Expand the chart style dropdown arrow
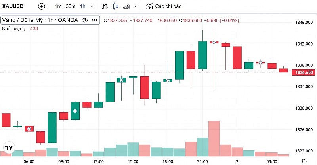This screenshot has height=165, width=317. [x=136, y=6]
